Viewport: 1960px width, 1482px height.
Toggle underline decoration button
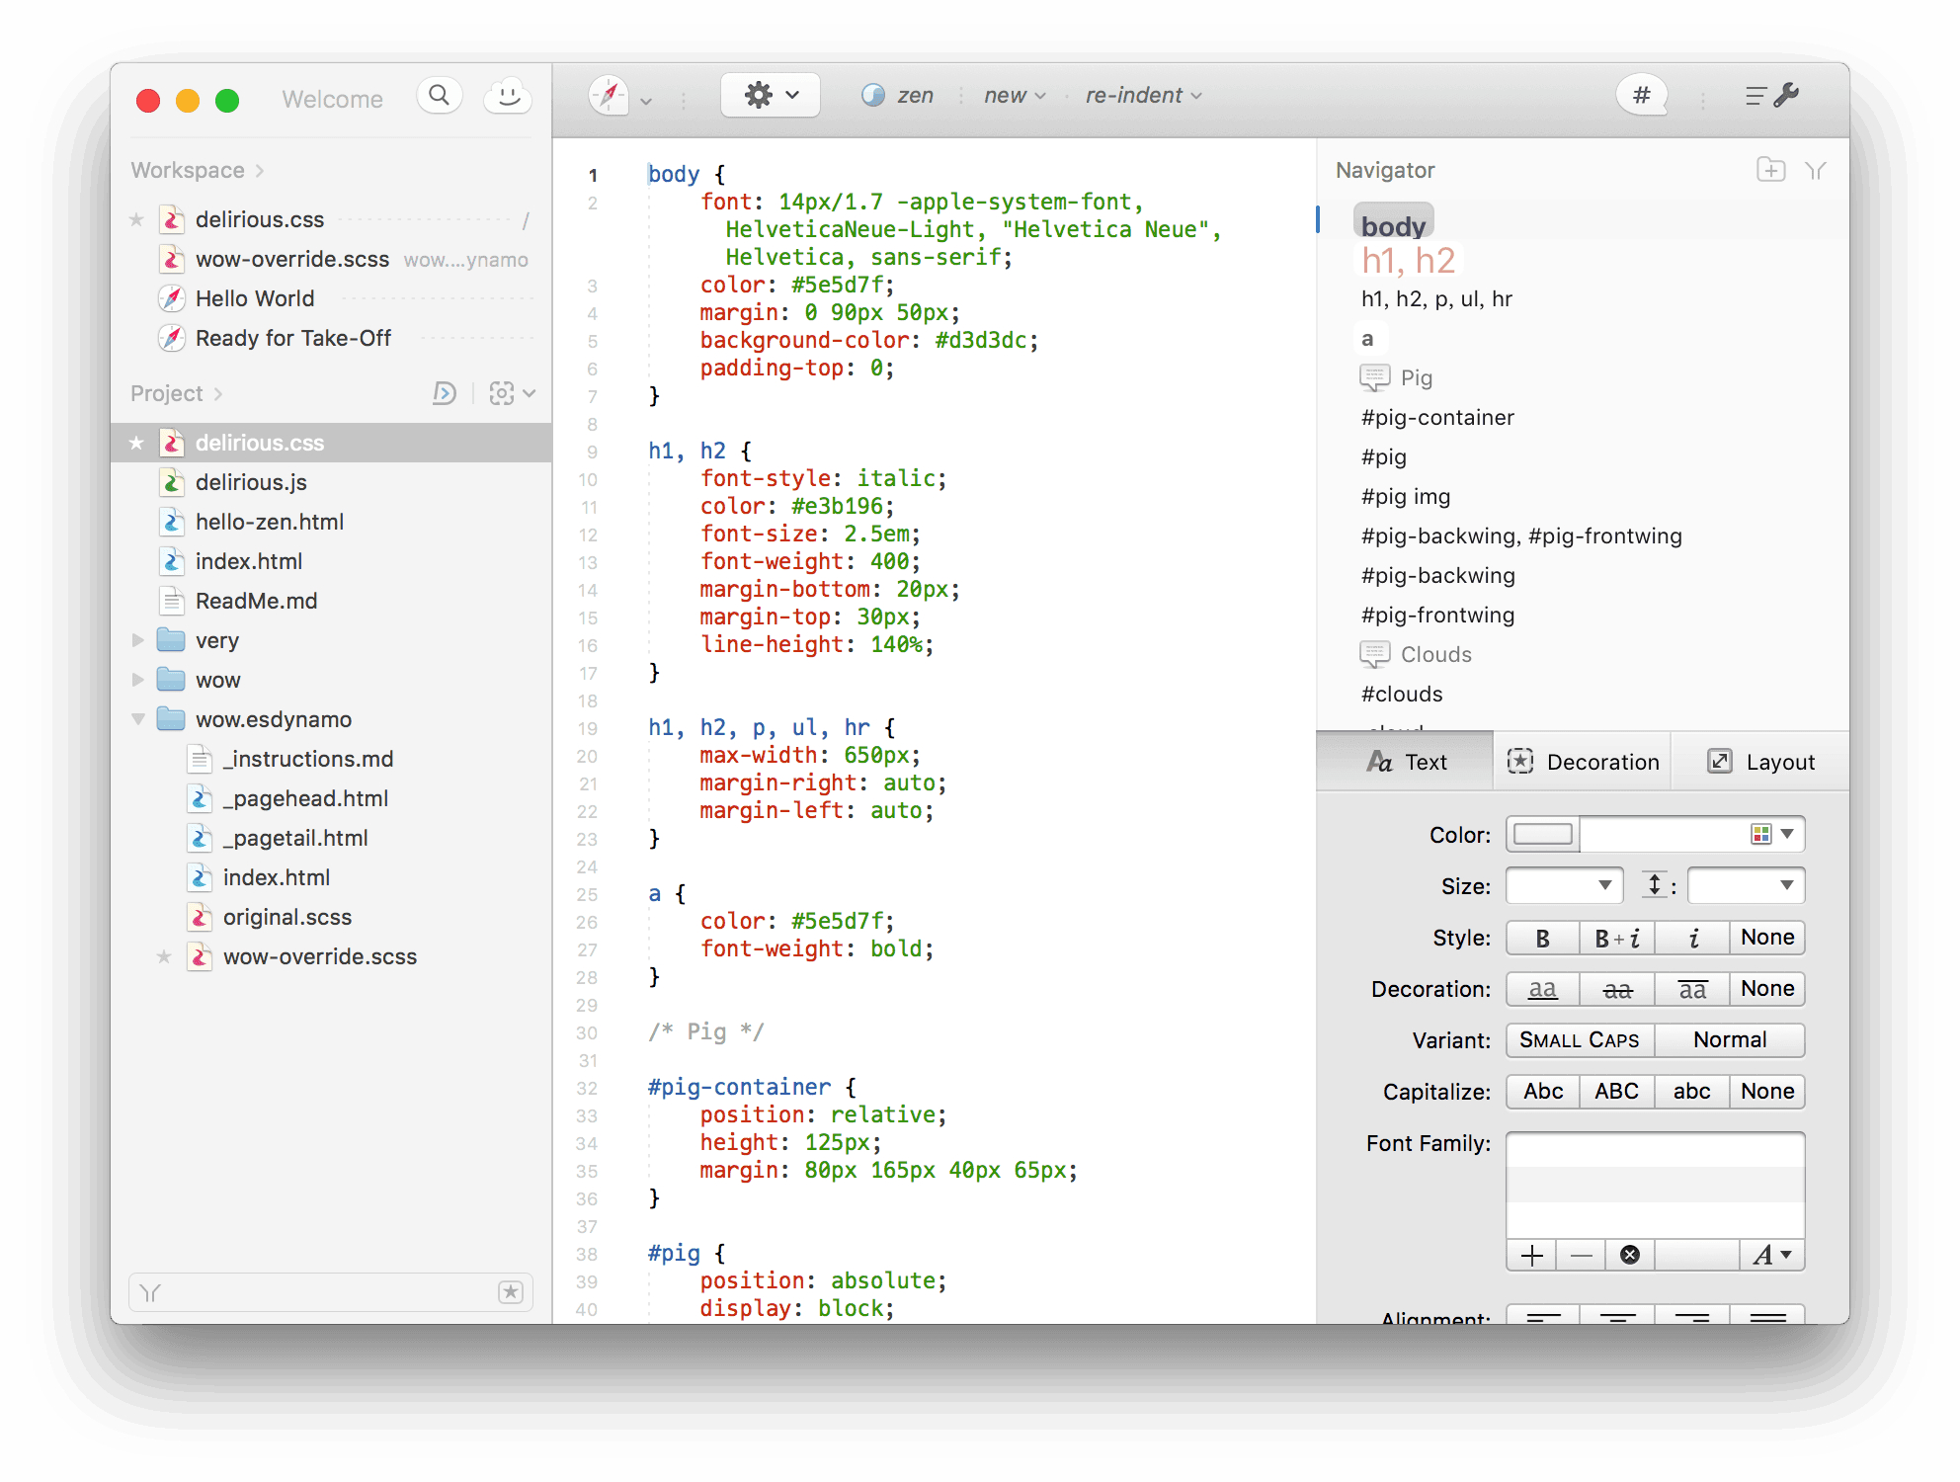point(1542,989)
